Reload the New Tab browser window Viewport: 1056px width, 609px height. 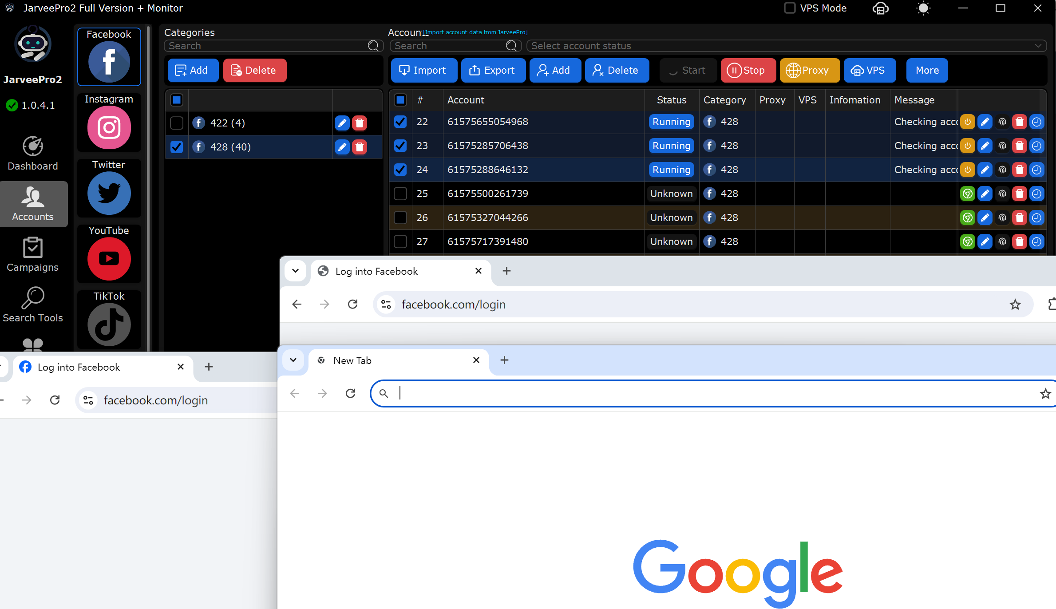[351, 393]
